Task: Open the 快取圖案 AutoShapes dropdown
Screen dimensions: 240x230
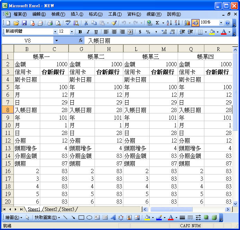Action: [x=47, y=218]
